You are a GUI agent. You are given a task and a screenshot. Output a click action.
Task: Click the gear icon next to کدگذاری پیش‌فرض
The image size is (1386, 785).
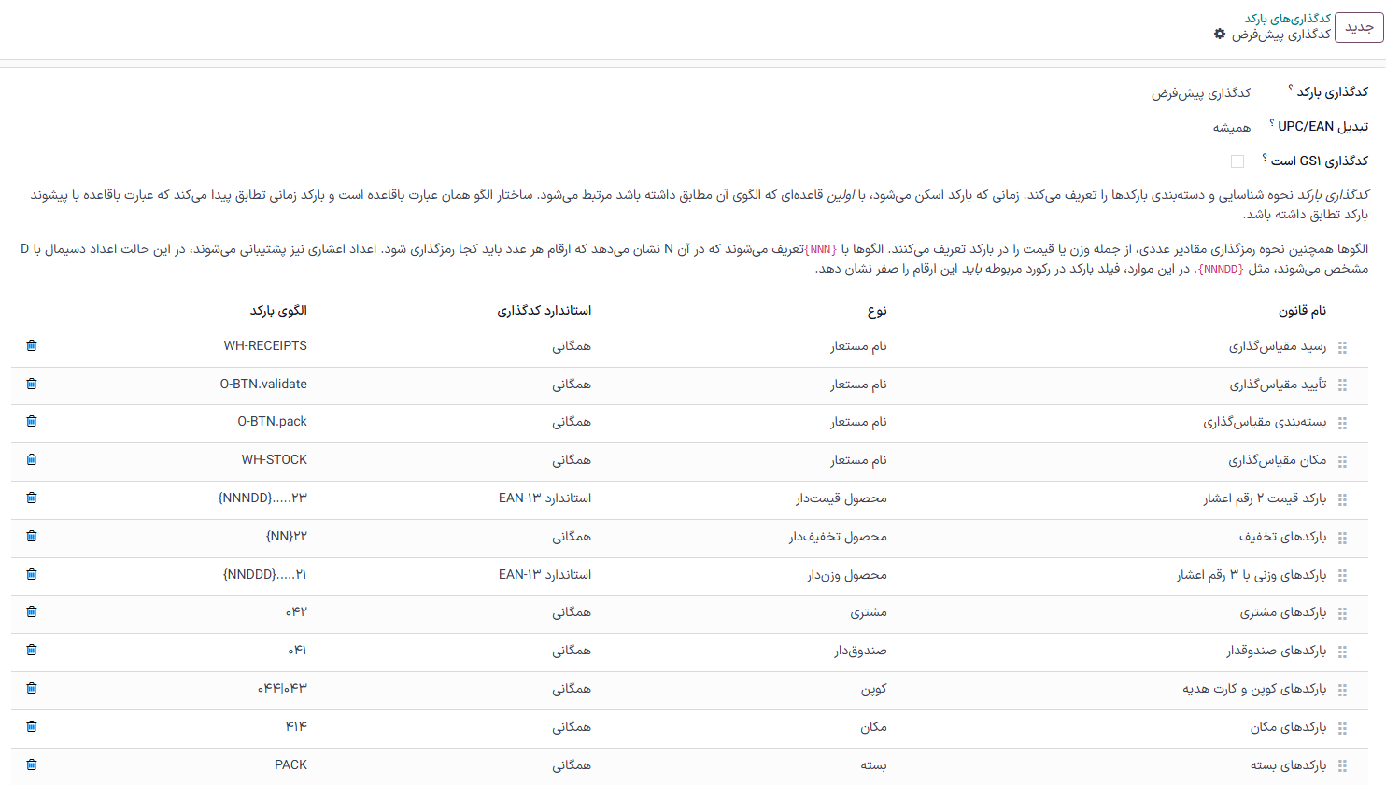pyautogui.click(x=1219, y=35)
